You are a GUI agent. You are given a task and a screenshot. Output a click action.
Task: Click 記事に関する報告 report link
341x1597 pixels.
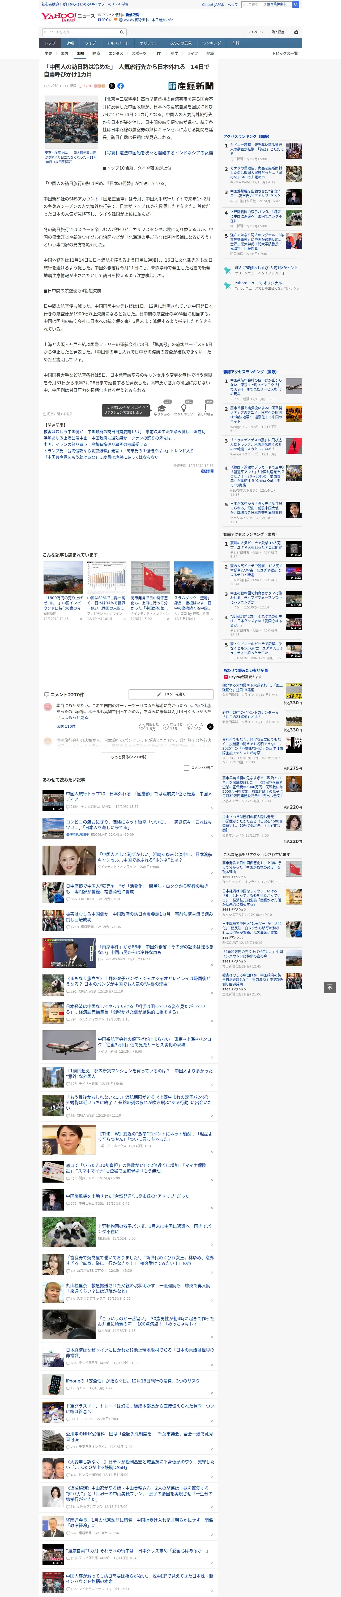58,414
